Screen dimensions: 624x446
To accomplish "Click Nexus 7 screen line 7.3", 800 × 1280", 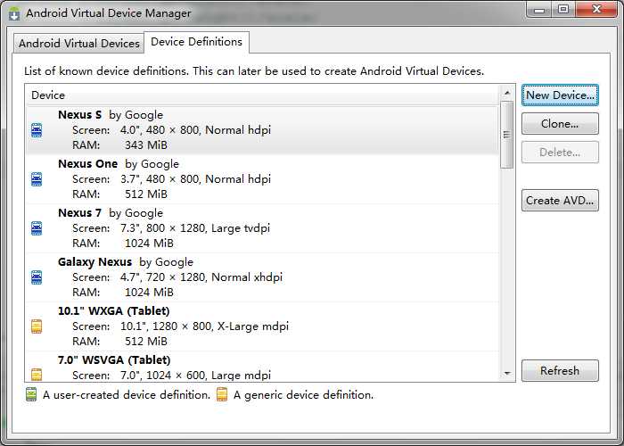I will (x=171, y=228).
